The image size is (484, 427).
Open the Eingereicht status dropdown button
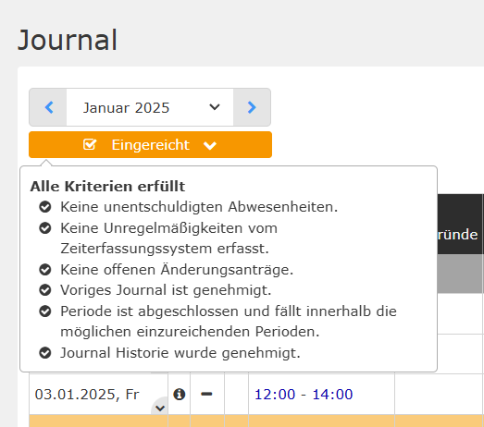[x=150, y=144]
